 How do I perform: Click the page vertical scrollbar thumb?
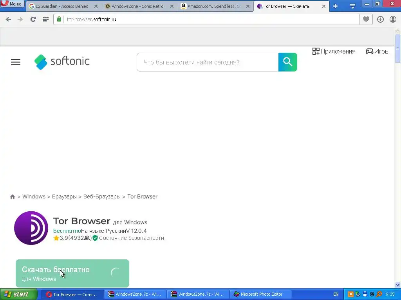click(398, 48)
